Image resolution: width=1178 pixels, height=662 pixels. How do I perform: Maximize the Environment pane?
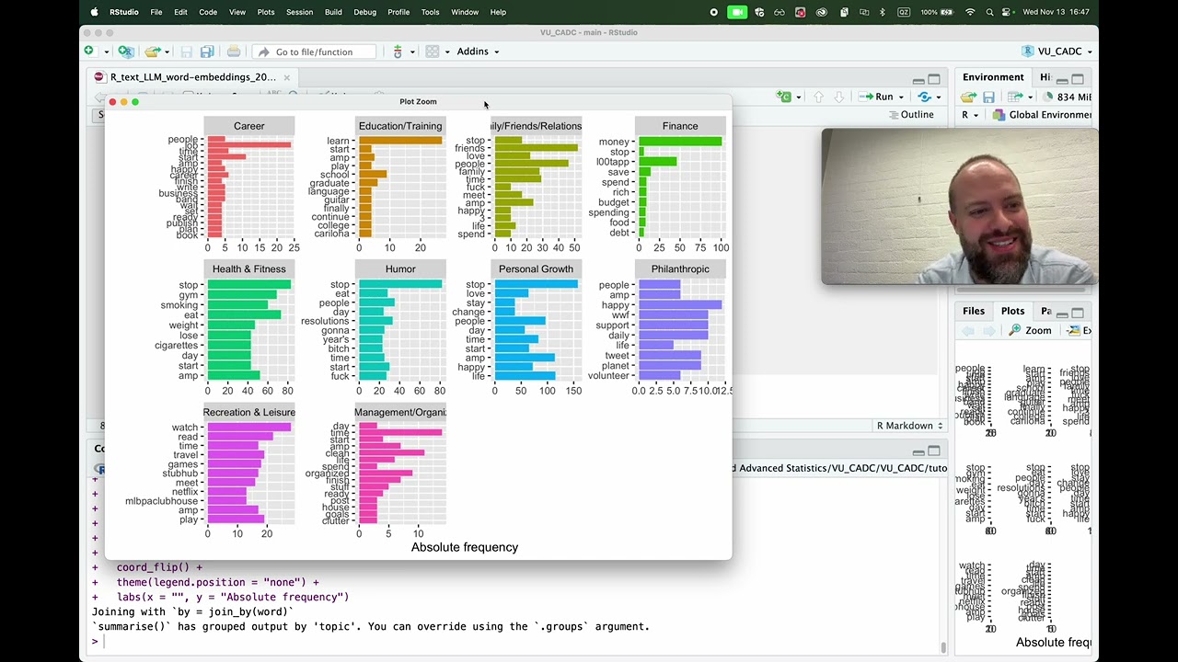click(1077, 79)
